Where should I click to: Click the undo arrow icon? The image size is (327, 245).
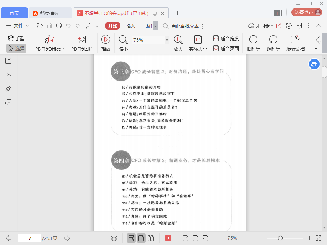tap(68, 26)
